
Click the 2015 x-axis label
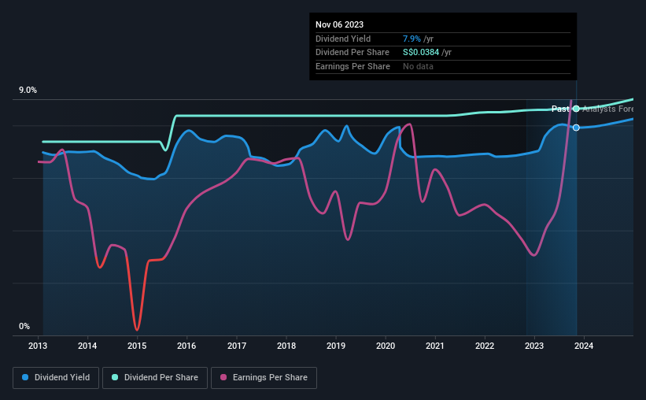pos(137,346)
